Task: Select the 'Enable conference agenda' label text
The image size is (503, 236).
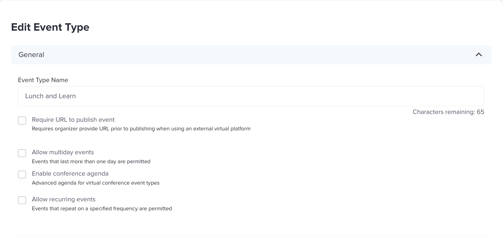Action: (70, 174)
